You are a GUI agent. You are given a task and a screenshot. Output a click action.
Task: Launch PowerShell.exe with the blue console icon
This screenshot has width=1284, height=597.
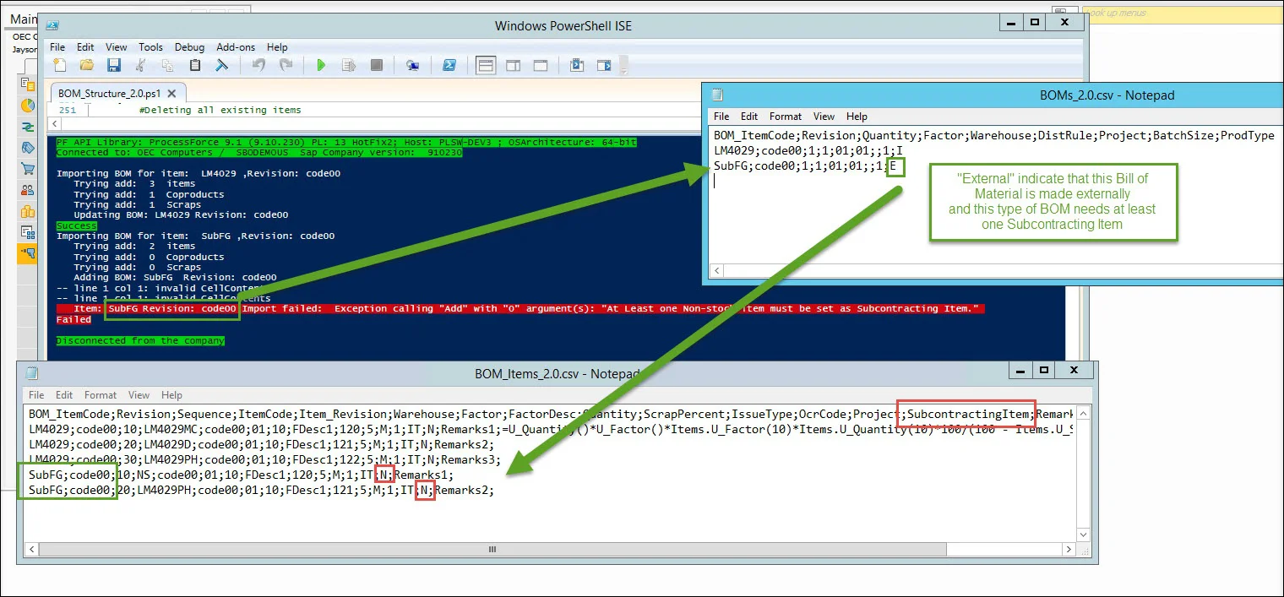pyautogui.click(x=451, y=65)
